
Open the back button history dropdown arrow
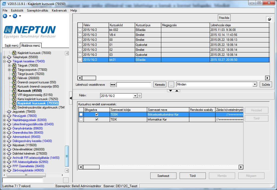pyautogui.click(x=10, y=16)
